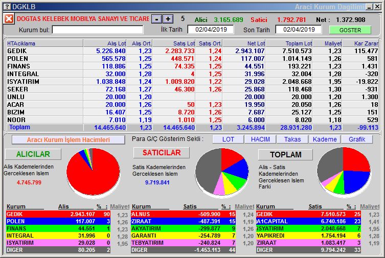Click GEDIK Kar Zarar value 115.477
The height and width of the screenshot is (258, 385).
coord(366,51)
